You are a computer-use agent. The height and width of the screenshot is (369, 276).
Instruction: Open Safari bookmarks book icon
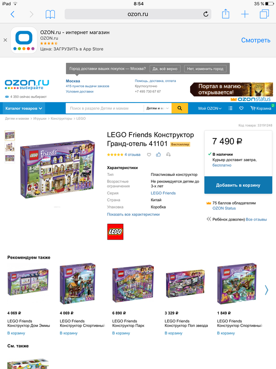tap(50, 14)
